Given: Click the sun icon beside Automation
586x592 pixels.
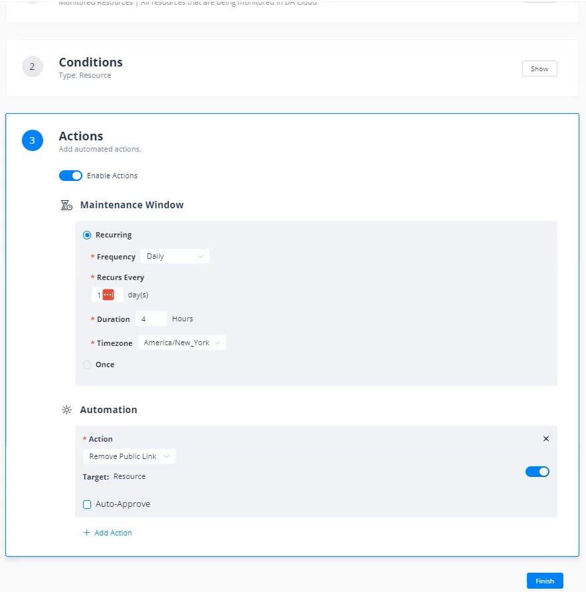Looking at the screenshot, I should coord(66,410).
